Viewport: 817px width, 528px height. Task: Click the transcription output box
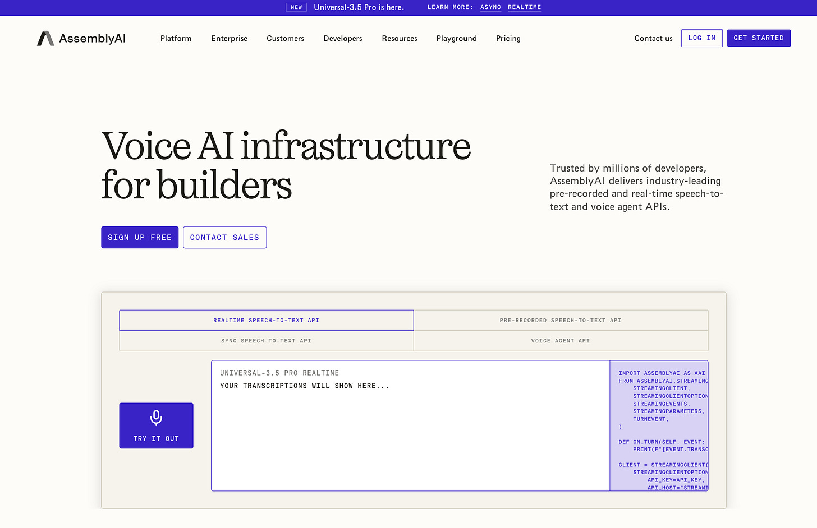point(411,425)
